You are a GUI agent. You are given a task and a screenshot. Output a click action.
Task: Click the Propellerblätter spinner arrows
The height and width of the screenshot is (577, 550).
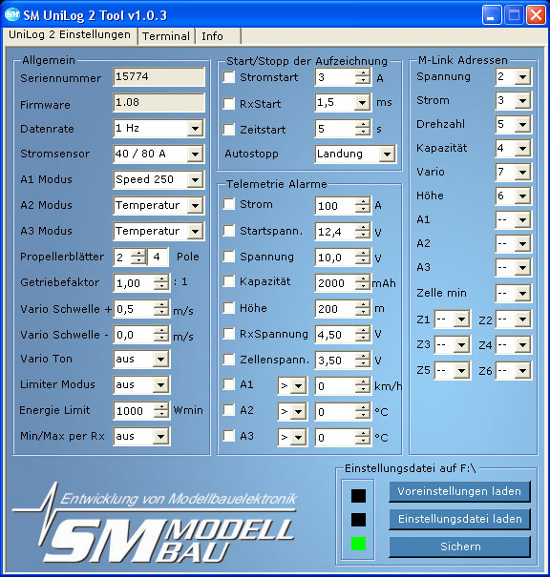[138, 257]
